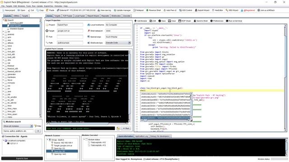Clear the code editor

coord(172,21)
